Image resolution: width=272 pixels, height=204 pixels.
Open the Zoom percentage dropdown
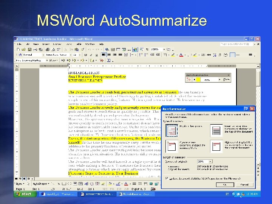(x=164, y=49)
